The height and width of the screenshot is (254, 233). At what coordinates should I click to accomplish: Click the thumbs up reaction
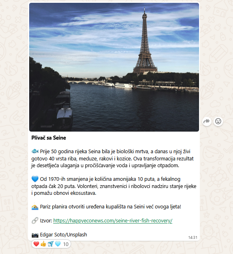[x=44, y=244]
